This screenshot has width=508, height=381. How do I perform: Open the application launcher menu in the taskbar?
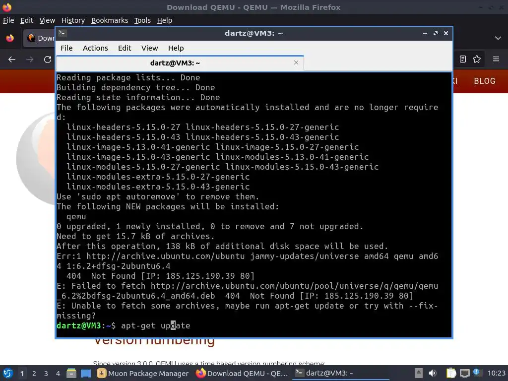click(8, 373)
